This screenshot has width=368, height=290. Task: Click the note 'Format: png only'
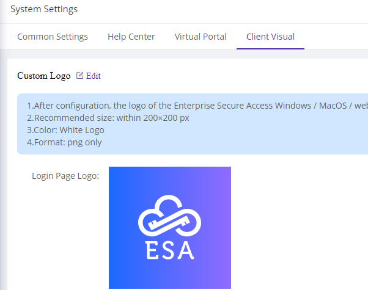click(64, 142)
